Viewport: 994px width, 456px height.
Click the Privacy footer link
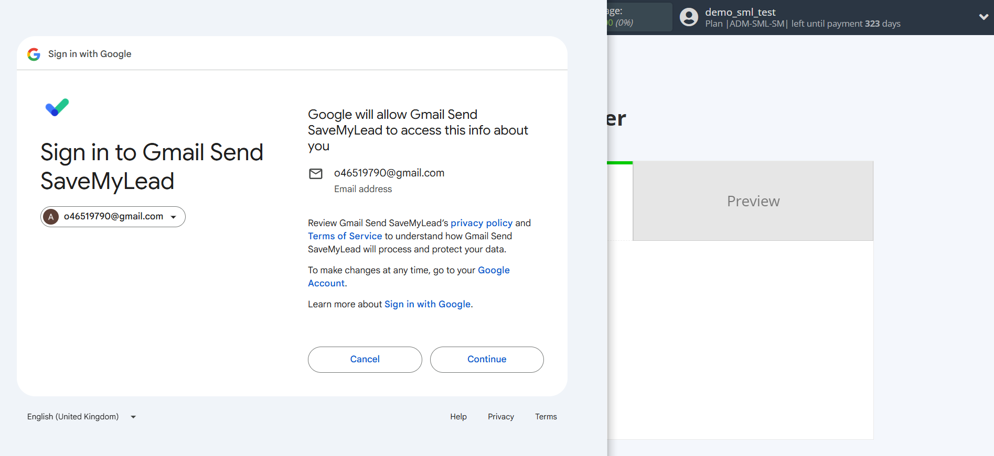pos(500,416)
